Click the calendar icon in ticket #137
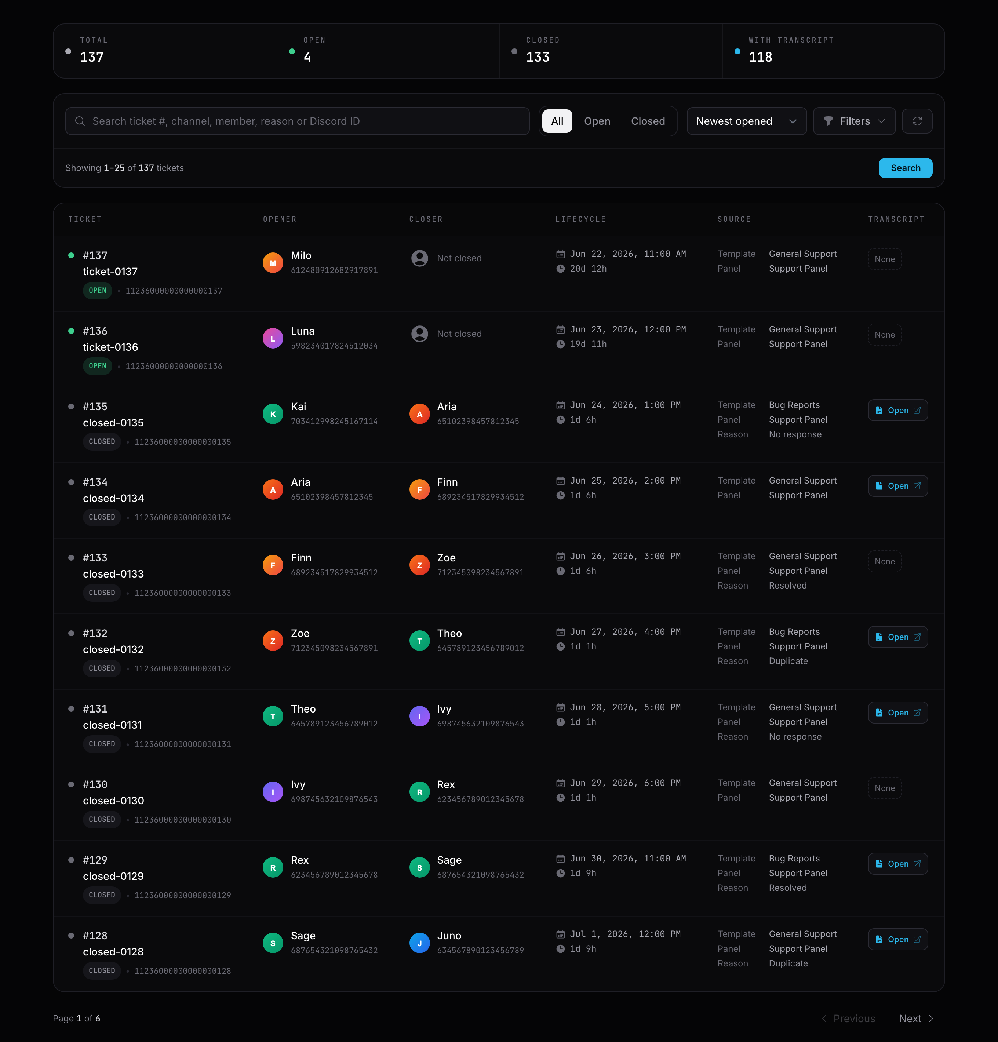This screenshot has height=1042, width=998. pos(560,254)
